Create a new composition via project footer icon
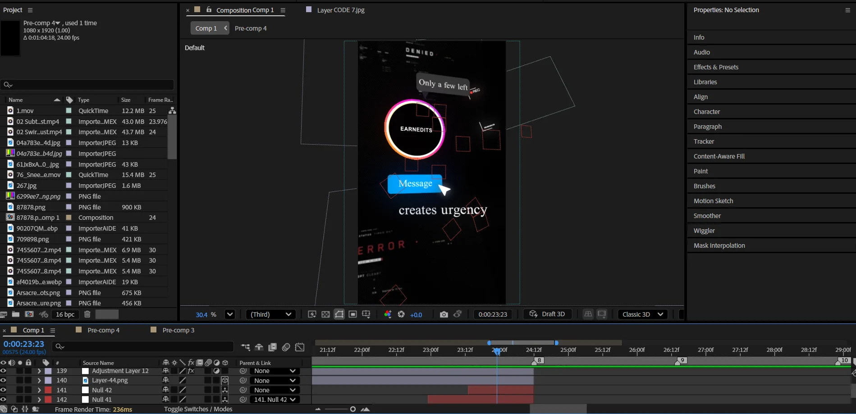Image resolution: width=856 pixels, height=414 pixels. (29, 314)
